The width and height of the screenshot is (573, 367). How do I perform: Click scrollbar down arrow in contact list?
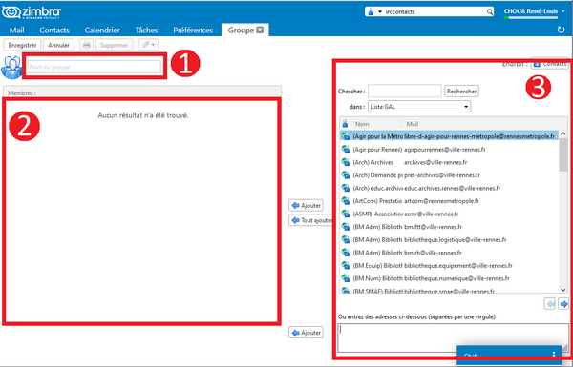tap(563, 290)
